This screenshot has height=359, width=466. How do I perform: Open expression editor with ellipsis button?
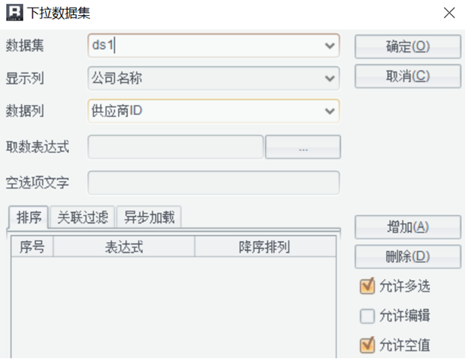[x=303, y=147]
